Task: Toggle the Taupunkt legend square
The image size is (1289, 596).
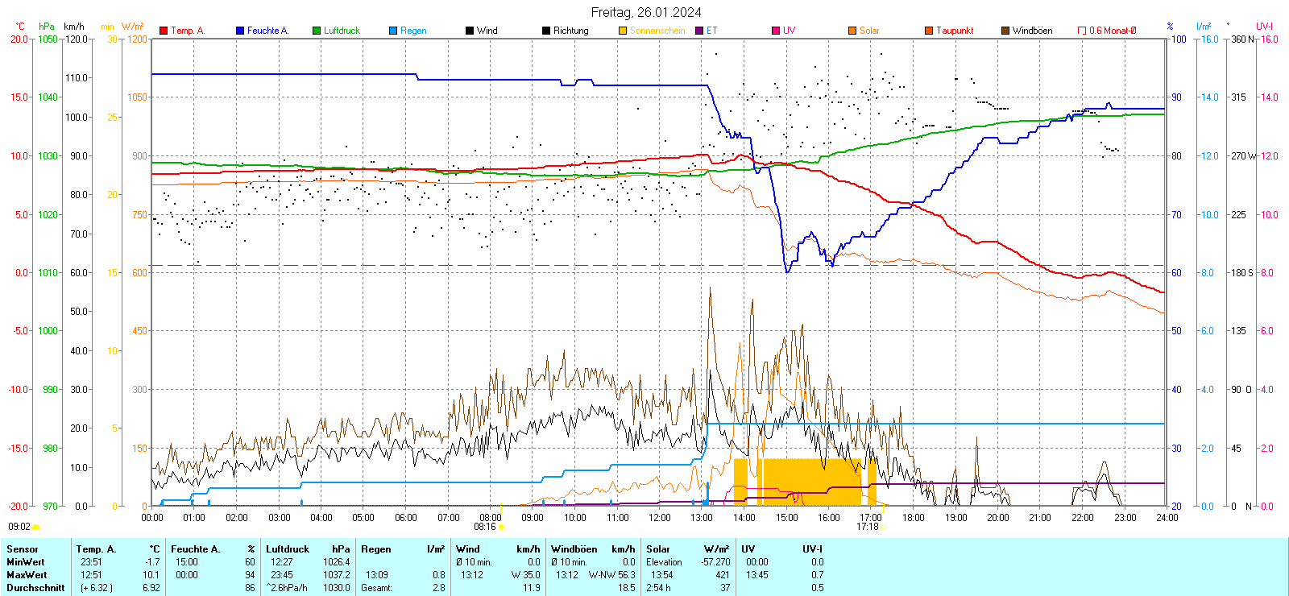Action: pos(929,31)
